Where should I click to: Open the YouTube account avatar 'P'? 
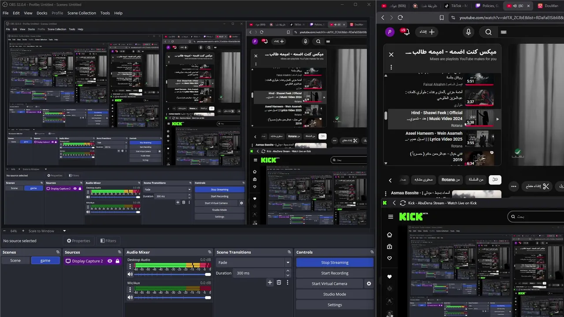pyautogui.click(x=390, y=32)
